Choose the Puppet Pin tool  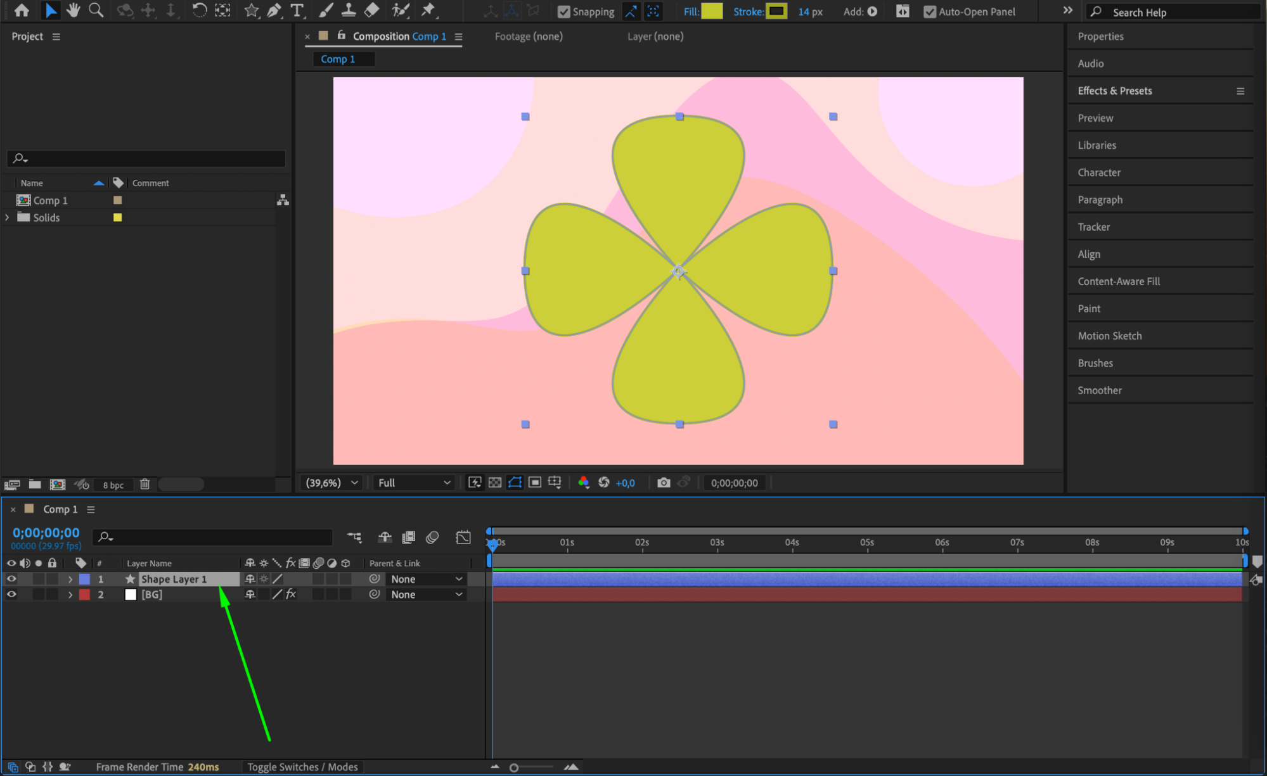pyautogui.click(x=428, y=10)
